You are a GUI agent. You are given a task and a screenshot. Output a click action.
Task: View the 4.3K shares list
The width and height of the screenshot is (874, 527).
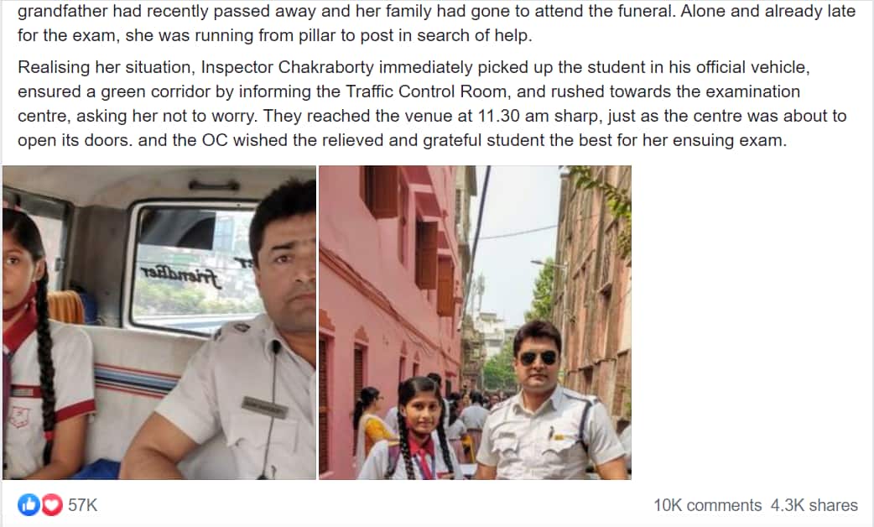tap(814, 505)
